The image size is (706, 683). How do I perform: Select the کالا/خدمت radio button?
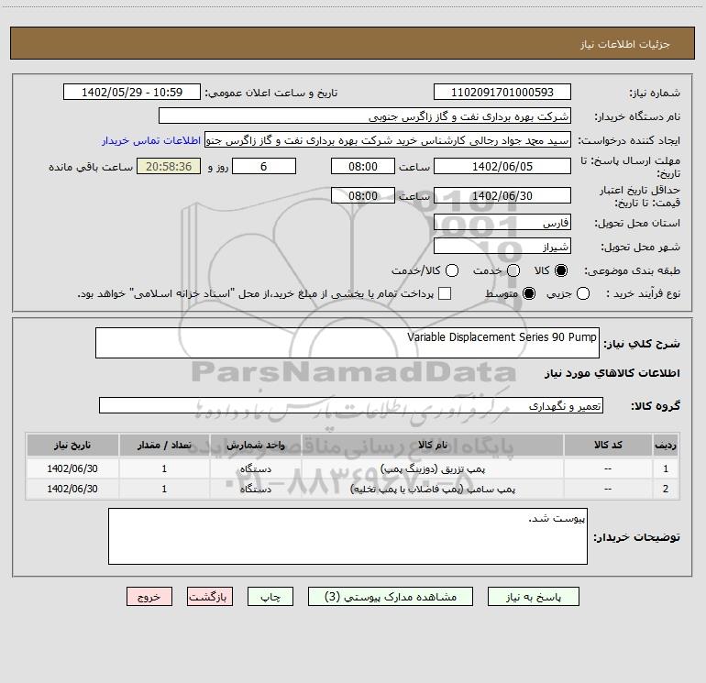click(452, 270)
